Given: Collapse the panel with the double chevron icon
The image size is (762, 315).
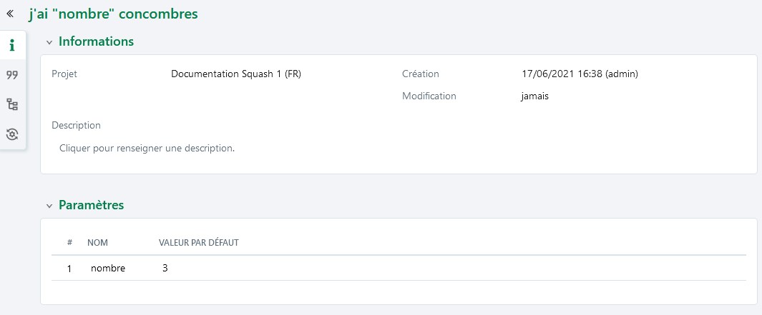Looking at the screenshot, I should (x=10, y=14).
